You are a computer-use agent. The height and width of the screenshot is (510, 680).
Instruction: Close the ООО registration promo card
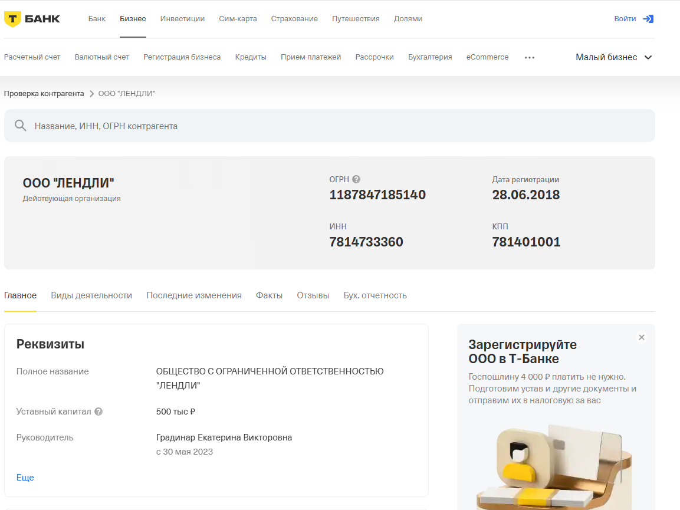point(642,337)
